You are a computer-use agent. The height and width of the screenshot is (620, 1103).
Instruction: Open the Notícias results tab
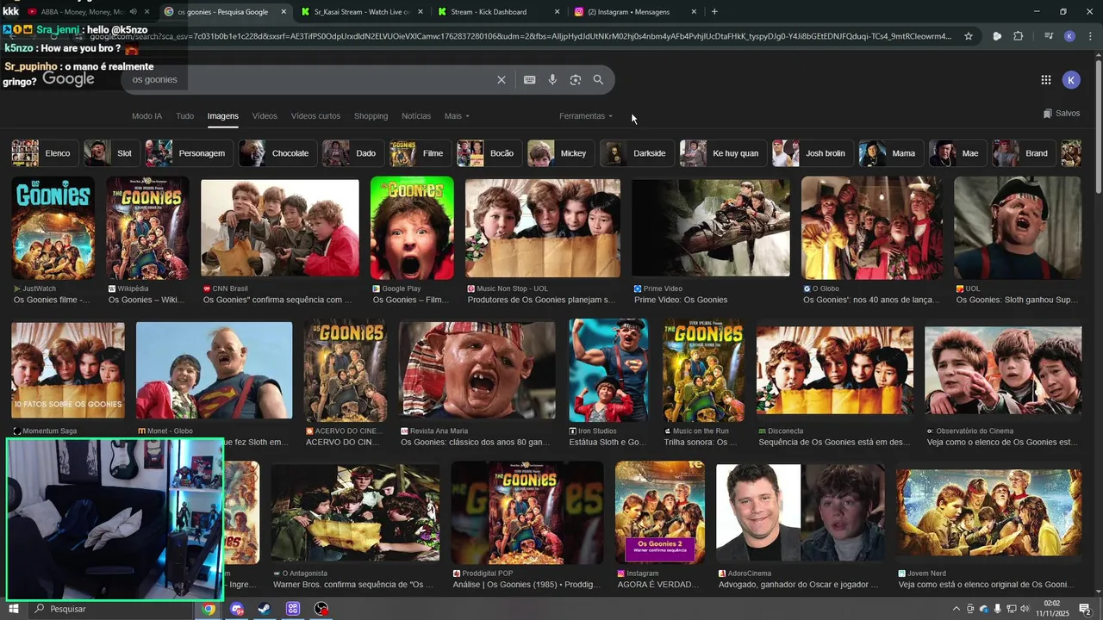pos(416,115)
